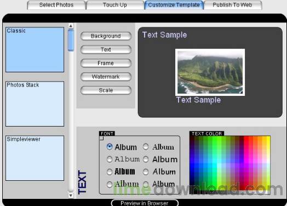Open the Touch Up tab
Screen dimensions: 287x206
coord(115,5)
